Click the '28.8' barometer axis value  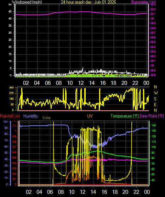pyautogui.click(x=153, y=75)
